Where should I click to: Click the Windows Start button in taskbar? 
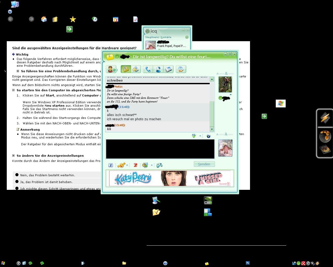point(3,263)
